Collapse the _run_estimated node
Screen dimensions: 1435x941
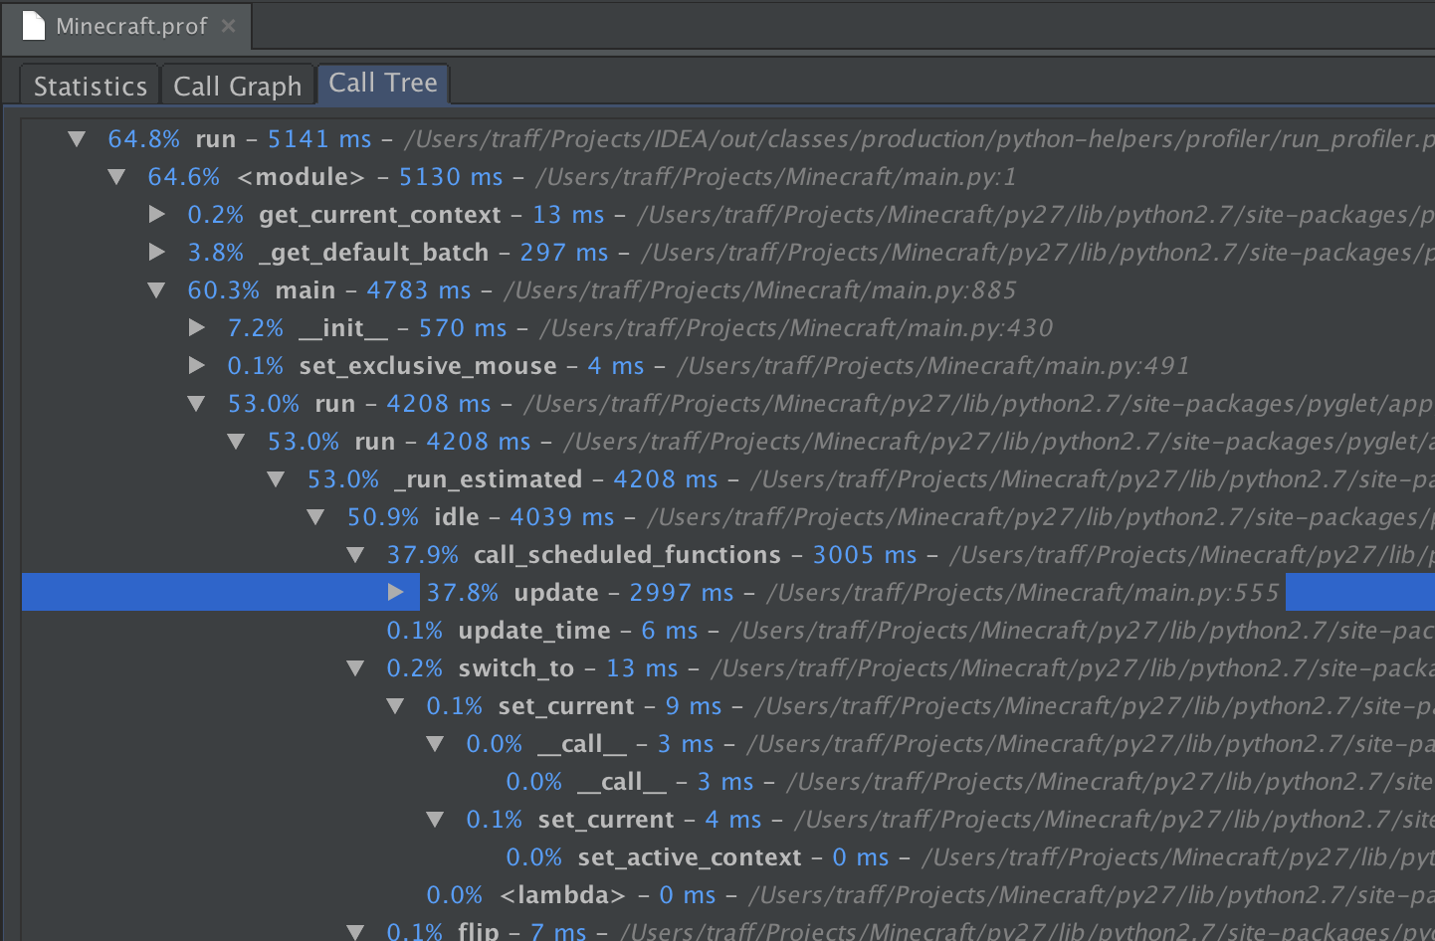tap(276, 479)
